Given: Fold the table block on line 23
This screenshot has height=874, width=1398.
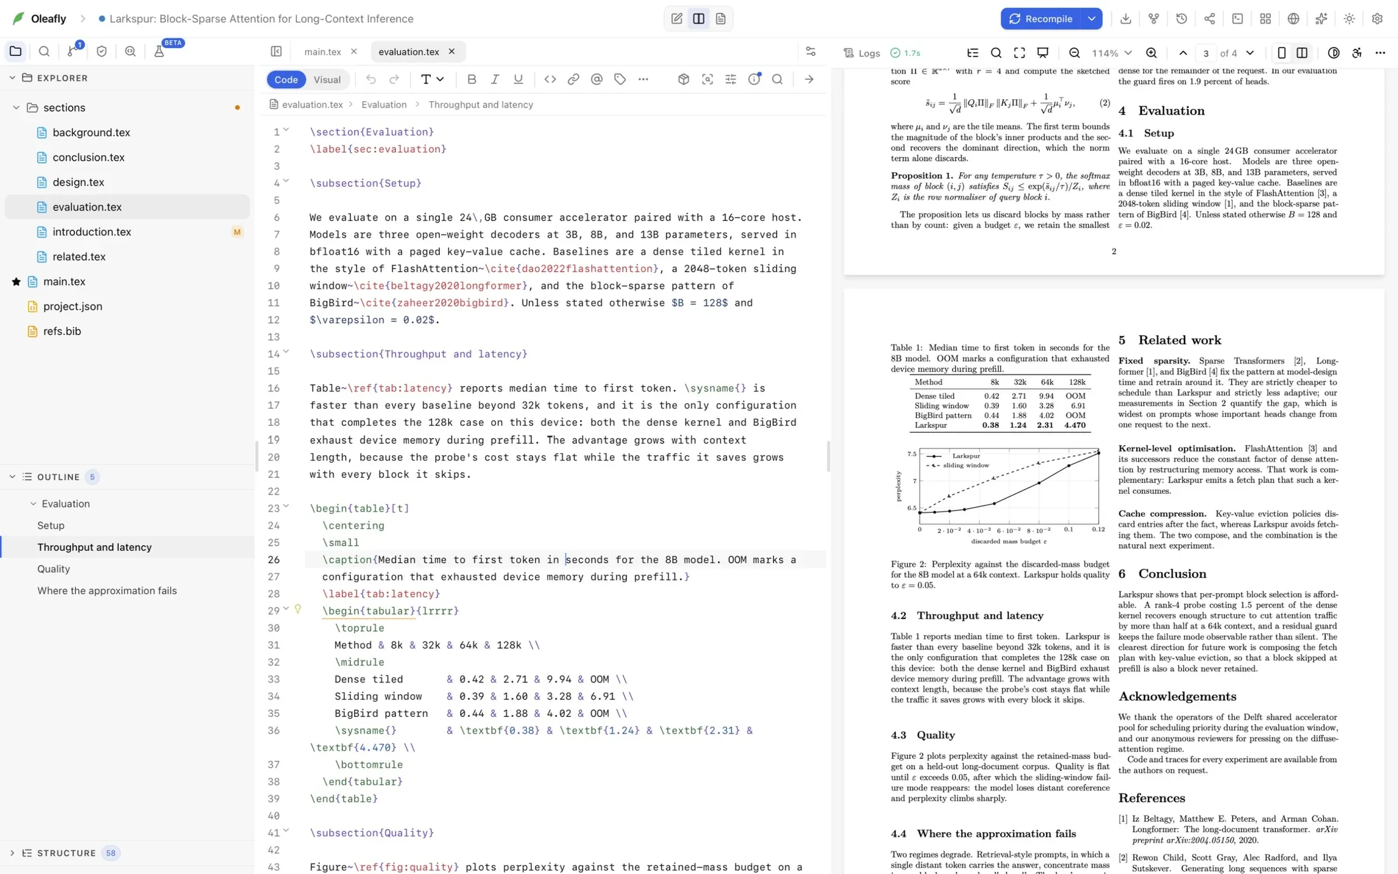Looking at the screenshot, I should coord(287,507).
